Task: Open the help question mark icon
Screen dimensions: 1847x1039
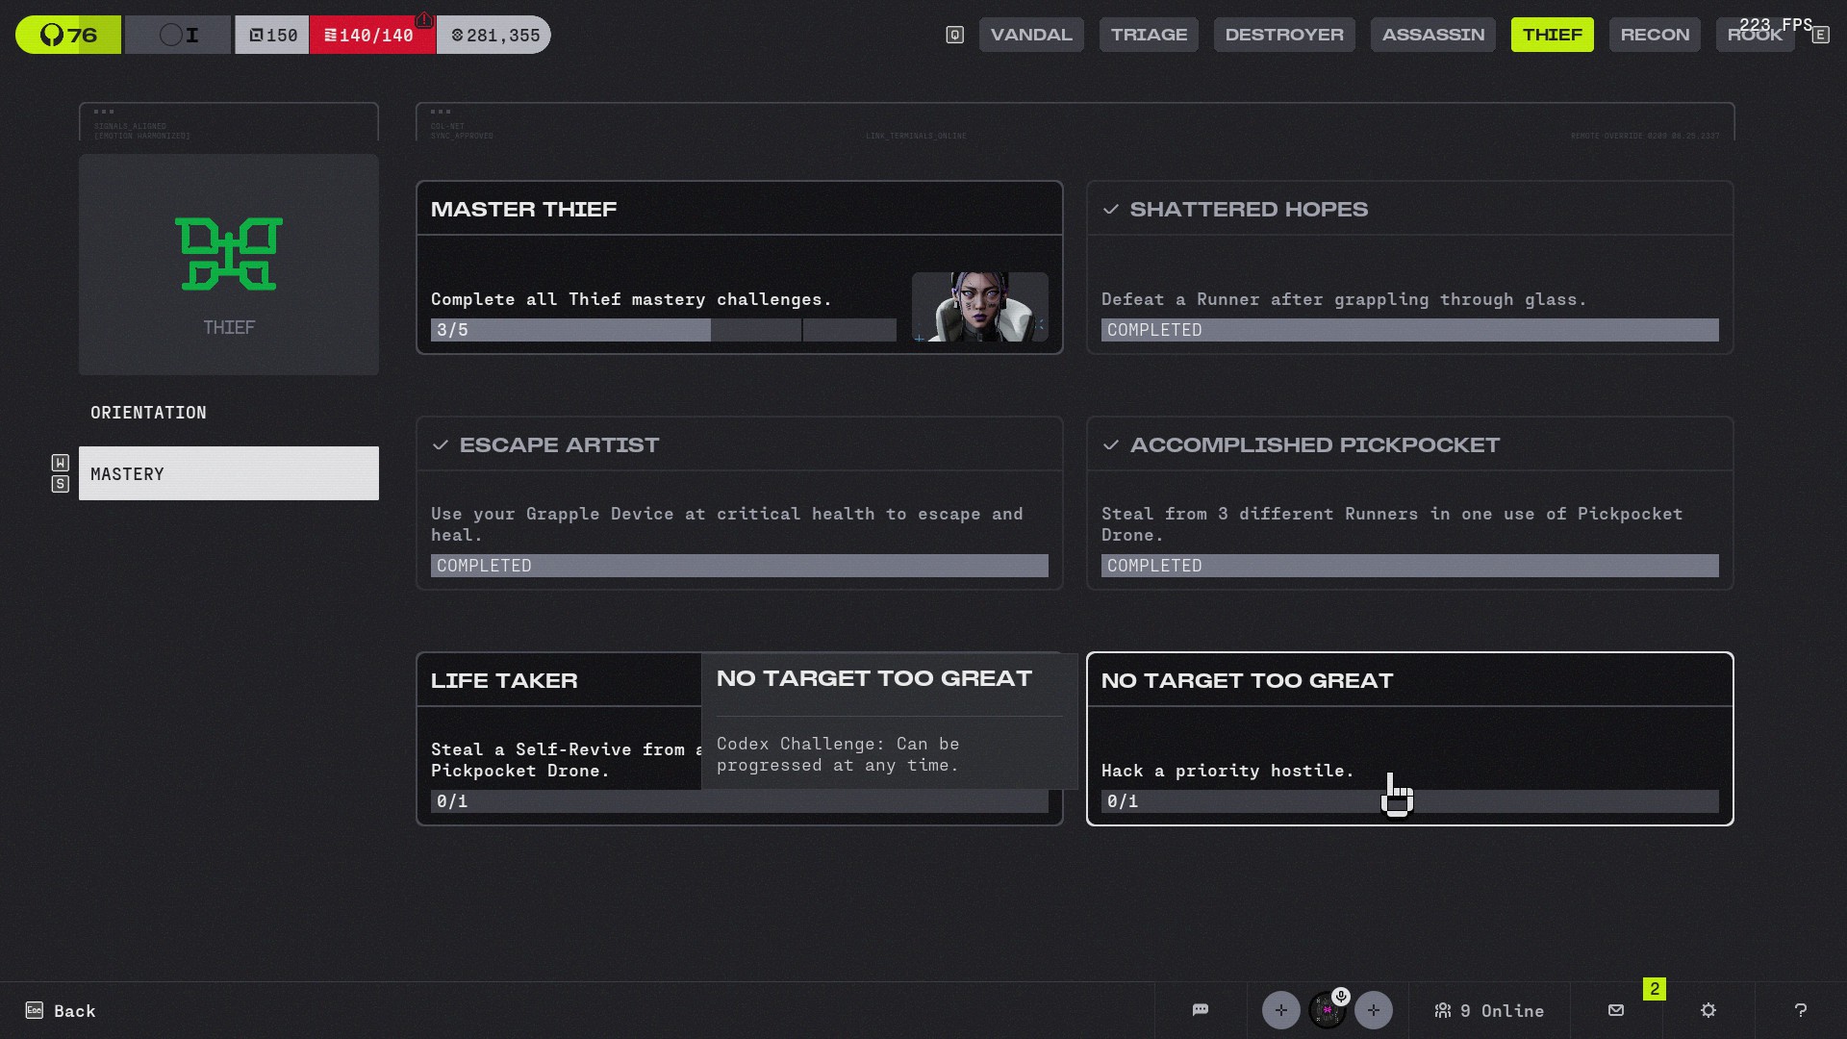Action: click(1800, 1010)
